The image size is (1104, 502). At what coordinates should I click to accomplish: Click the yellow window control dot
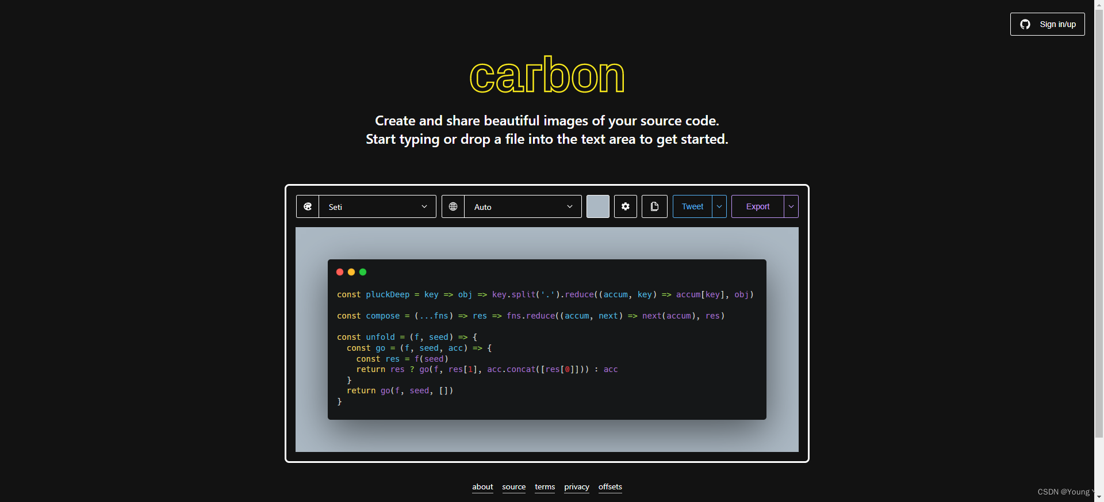coord(351,272)
